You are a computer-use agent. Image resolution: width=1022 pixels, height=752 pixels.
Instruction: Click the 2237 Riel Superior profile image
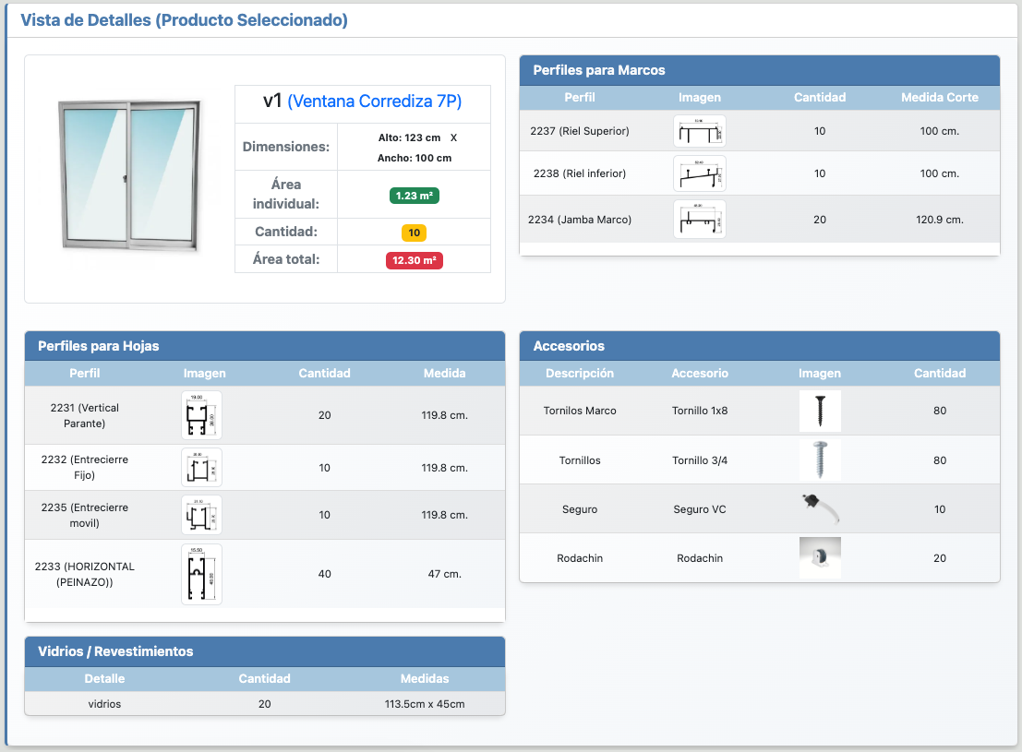point(699,131)
